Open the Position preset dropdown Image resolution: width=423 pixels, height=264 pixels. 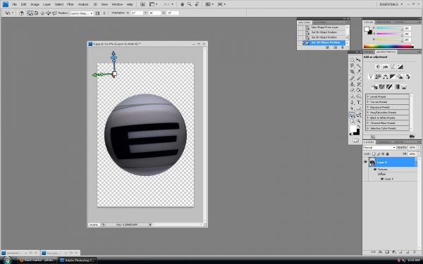point(82,13)
